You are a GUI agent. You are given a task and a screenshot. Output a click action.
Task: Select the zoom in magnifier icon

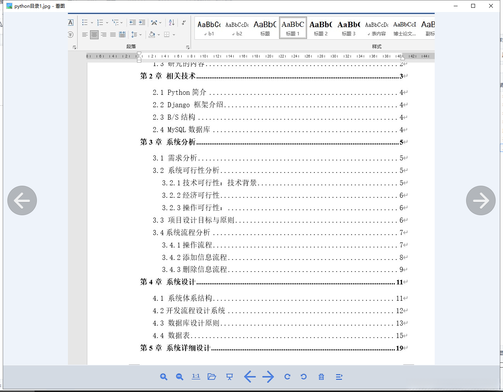(163, 376)
